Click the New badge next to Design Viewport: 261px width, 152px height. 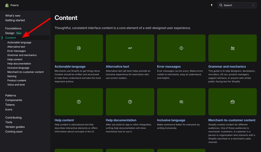pyautogui.click(x=19, y=33)
